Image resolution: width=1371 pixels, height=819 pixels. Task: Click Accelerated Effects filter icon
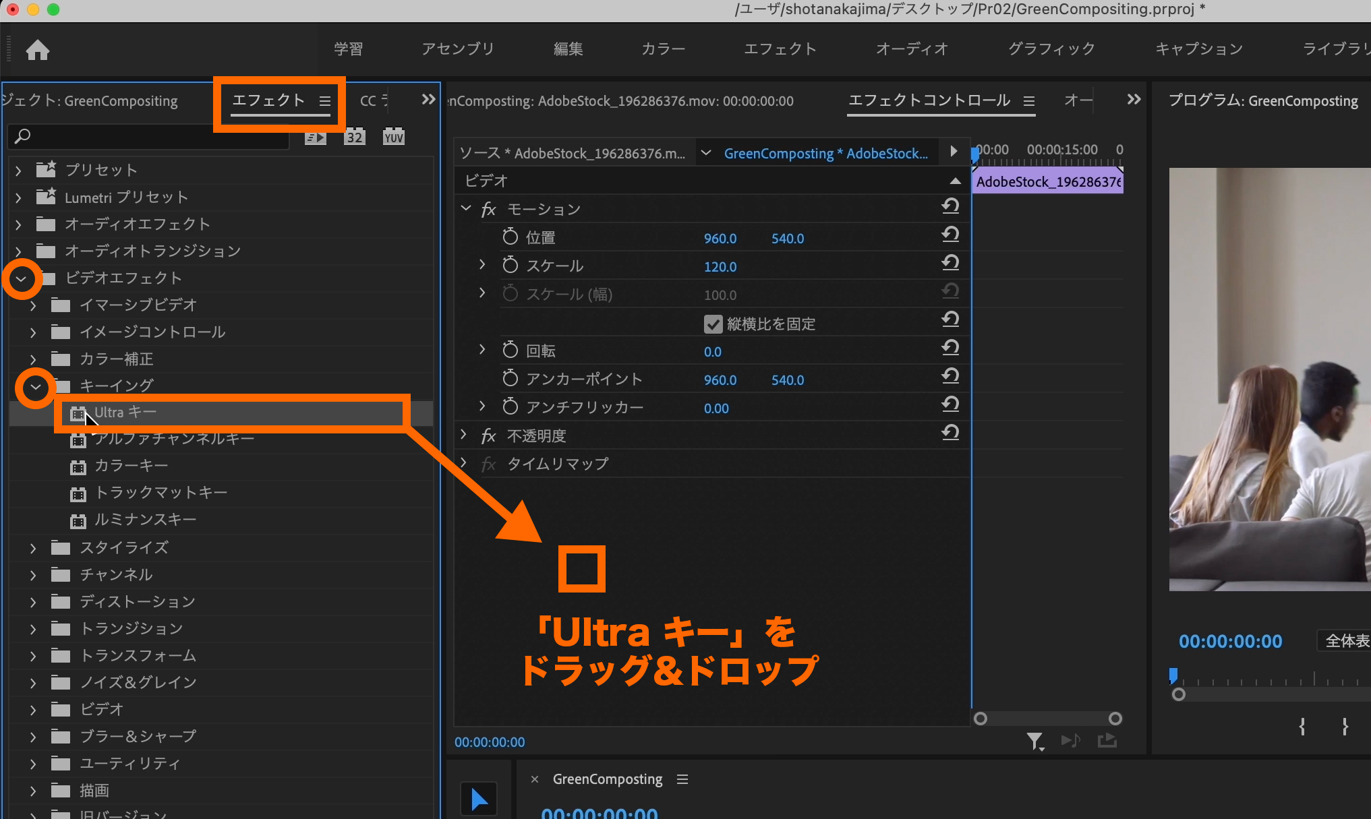click(315, 138)
